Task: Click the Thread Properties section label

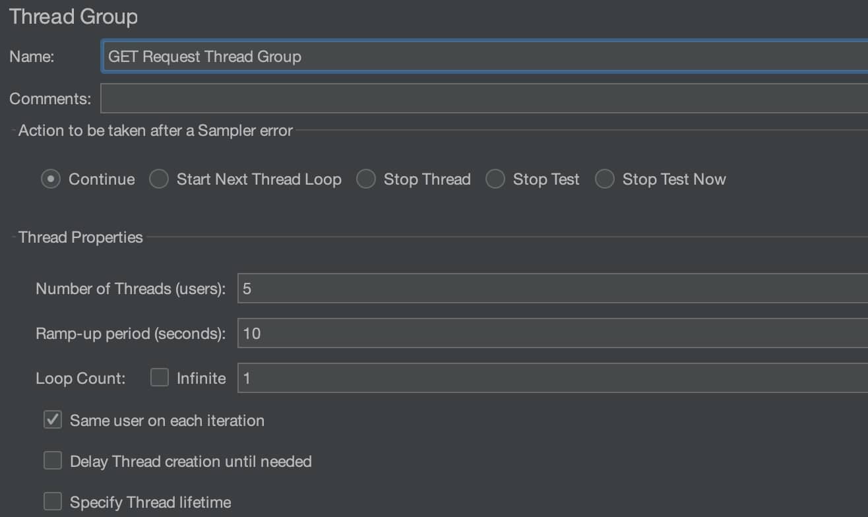Action: click(80, 237)
